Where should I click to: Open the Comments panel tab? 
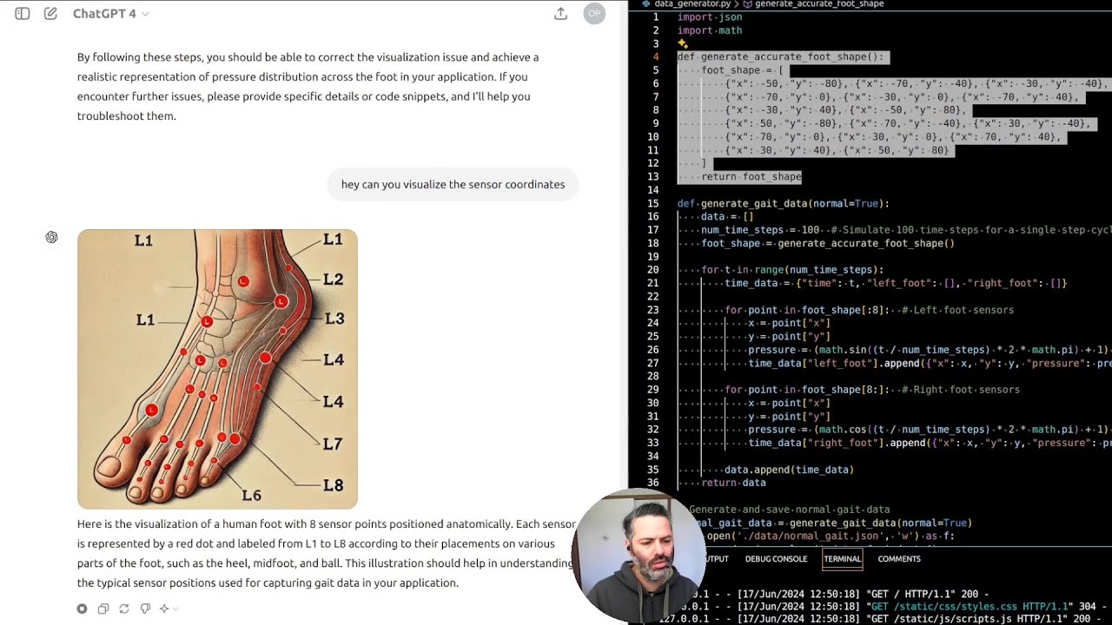899,559
